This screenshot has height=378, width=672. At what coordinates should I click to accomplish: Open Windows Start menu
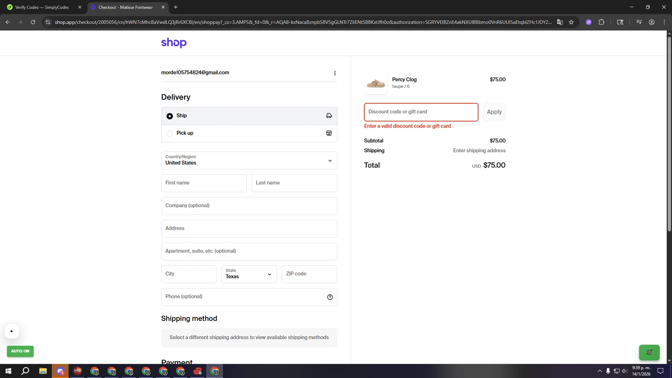pyautogui.click(x=8, y=371)
